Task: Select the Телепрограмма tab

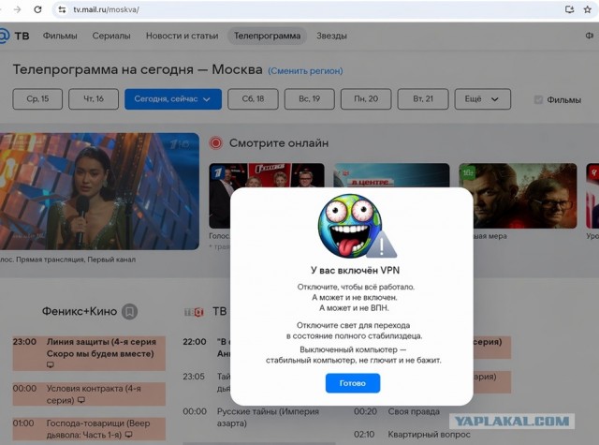Action: point(267,36)
